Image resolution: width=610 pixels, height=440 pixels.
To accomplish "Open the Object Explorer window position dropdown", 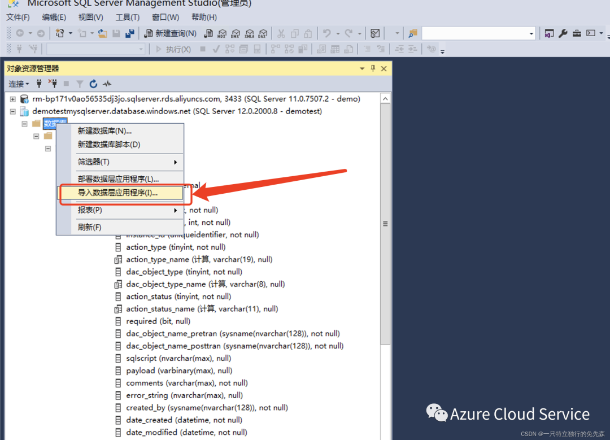I will [362, 68].
